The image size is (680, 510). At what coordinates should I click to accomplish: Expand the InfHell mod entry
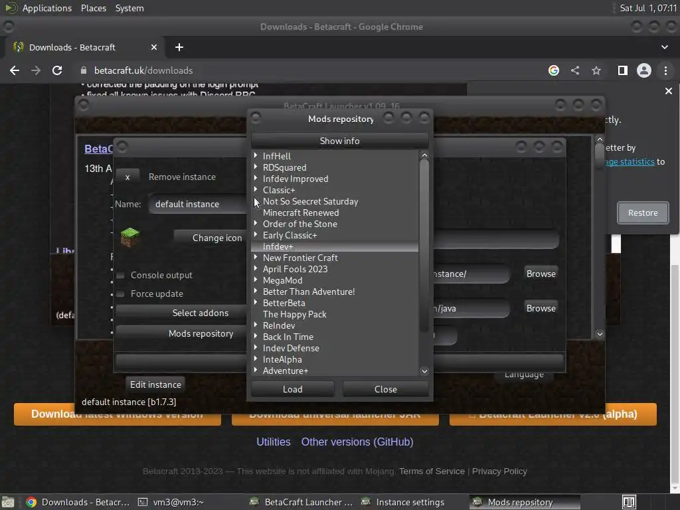pos(256,155)
